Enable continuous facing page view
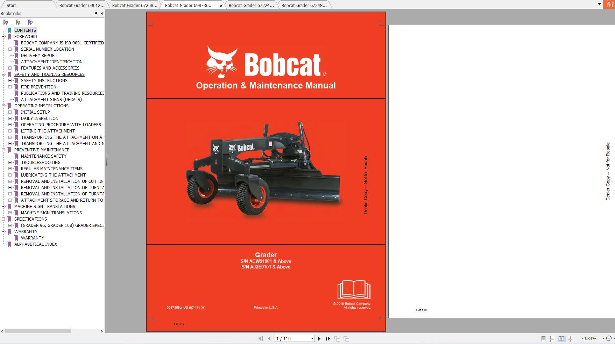 tap(571, 338)
